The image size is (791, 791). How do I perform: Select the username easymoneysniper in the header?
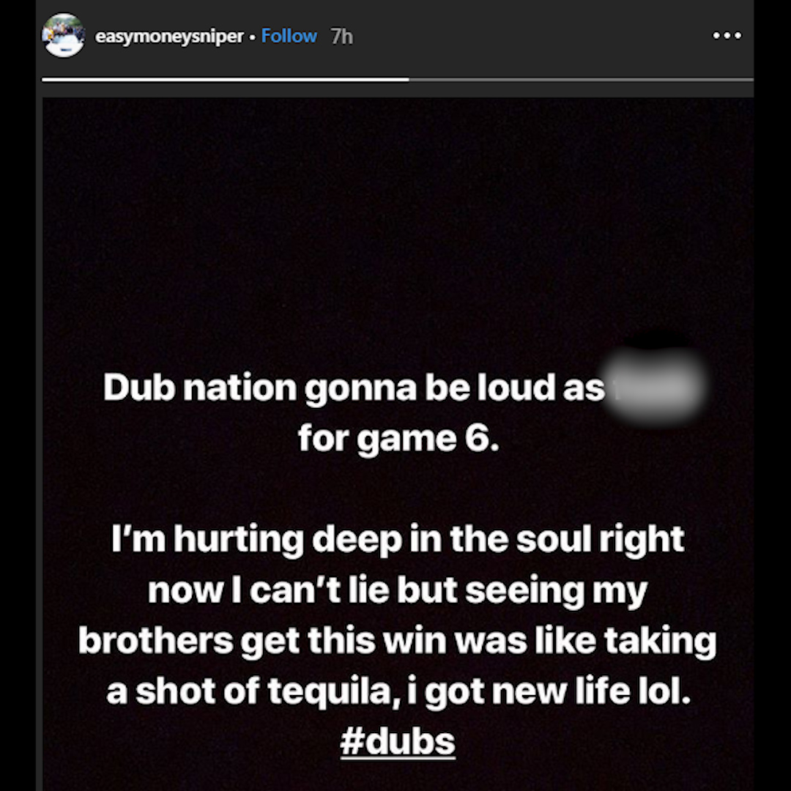pyautogui.click(x=169, y=35)
